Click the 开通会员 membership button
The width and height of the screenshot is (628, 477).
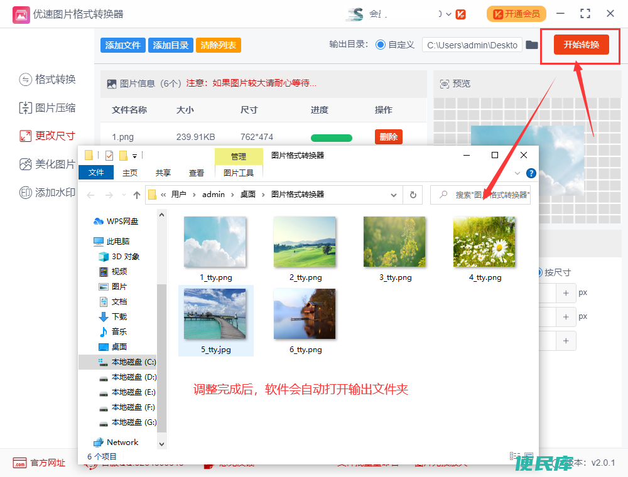tap(516, 14)
